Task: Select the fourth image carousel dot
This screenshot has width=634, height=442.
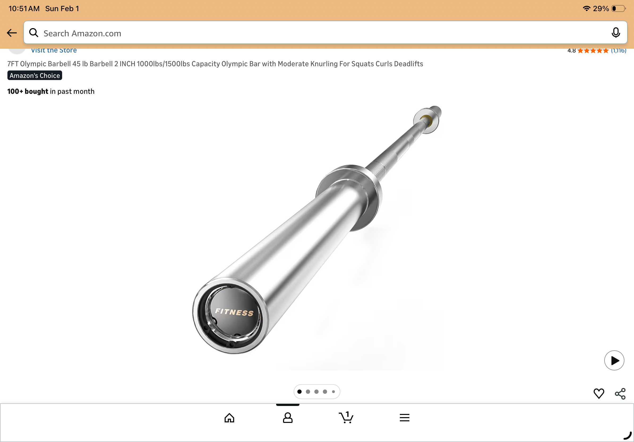Action: [x=325, y=391]
